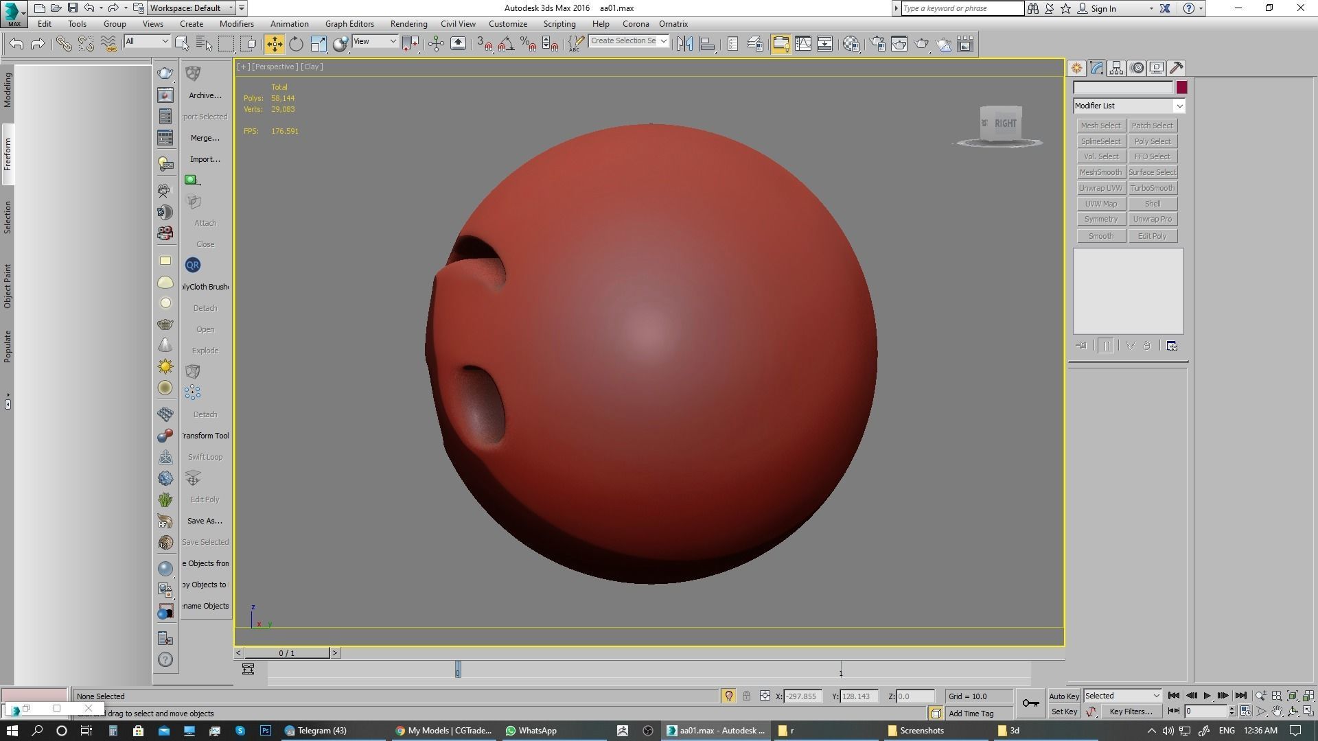The image size is (1318, 741).
Task: Click Edit Named Selection Sets icon
Action: (576, 44)
